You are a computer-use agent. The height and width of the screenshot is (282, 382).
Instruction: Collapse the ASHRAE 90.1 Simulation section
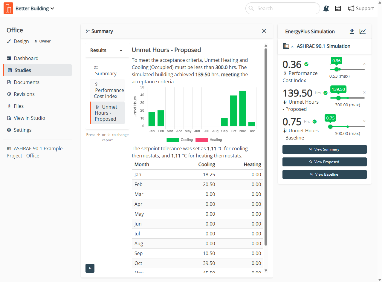point(292,46)
